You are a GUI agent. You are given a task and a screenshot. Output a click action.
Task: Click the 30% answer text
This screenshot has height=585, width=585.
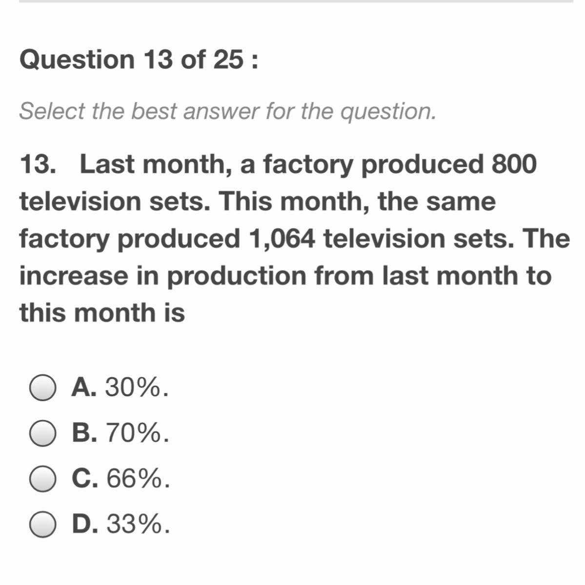137,388
